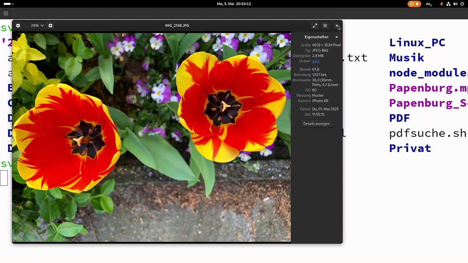Click the volume speaker icon

tap(455, 4)
